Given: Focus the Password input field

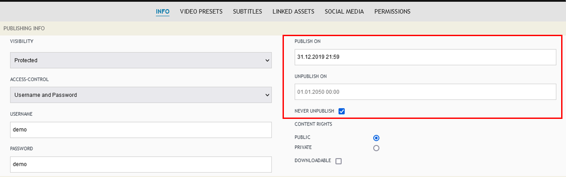Looking at the screenshot, I should pos(141,164).
